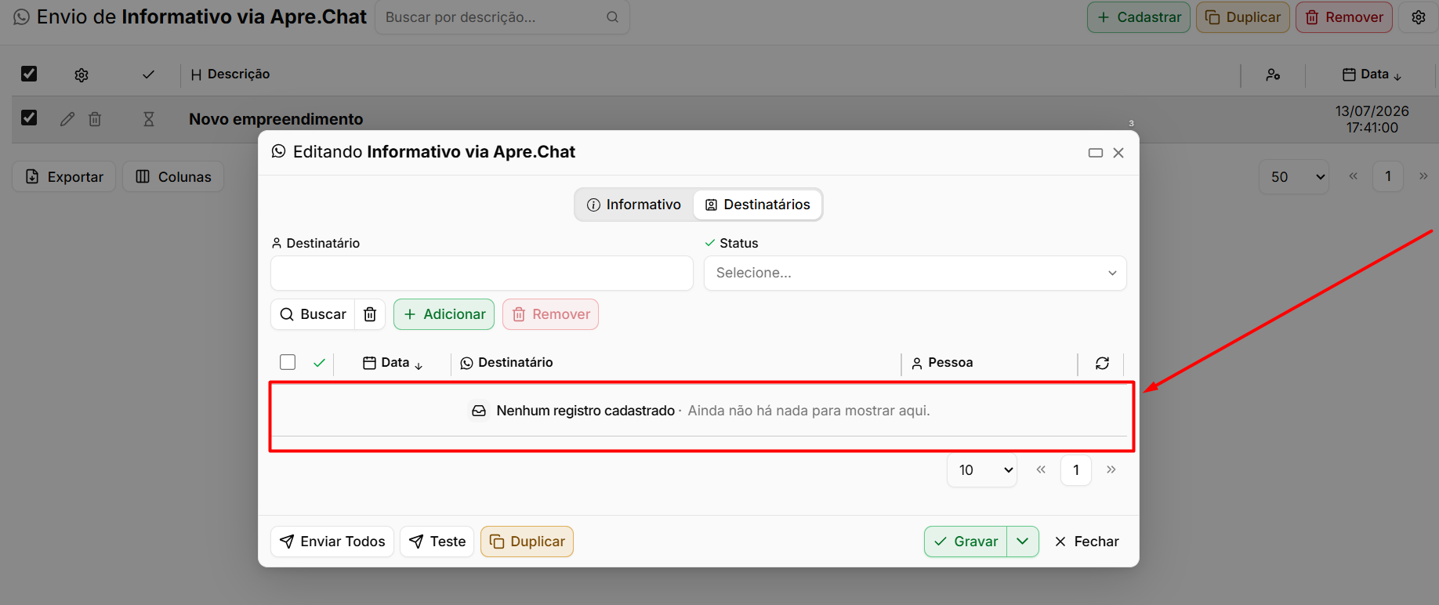Click the Exportar button
Screen dimensions: 1439x605
coord(64,177)
